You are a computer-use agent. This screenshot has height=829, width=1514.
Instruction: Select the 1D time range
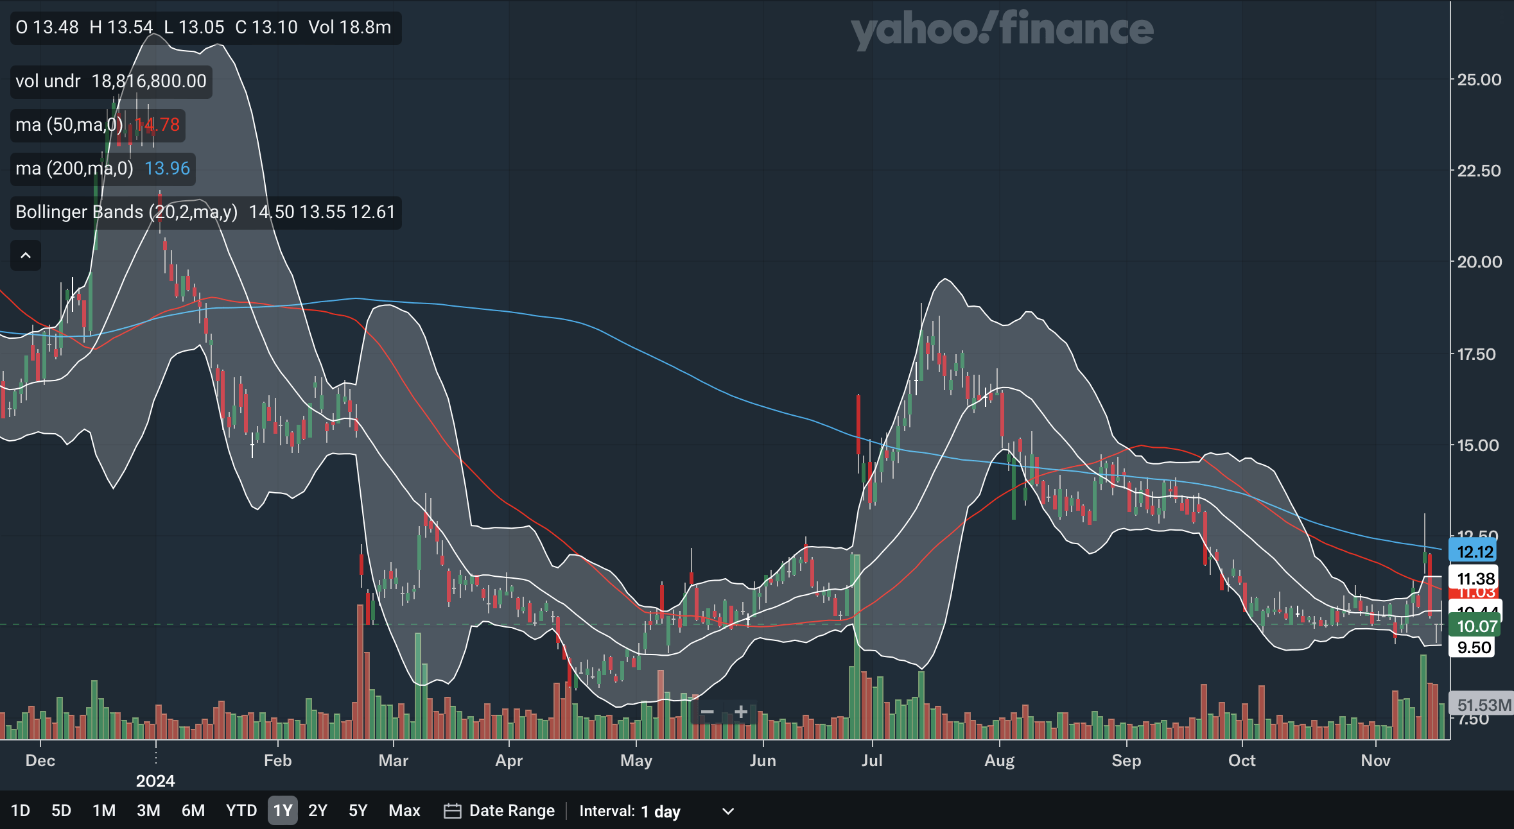[21, 811]
